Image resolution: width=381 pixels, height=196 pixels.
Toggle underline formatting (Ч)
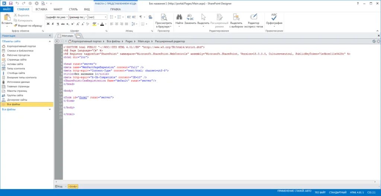click(58, 24)
